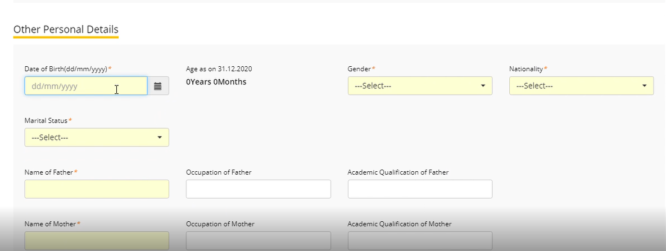Viewport: 666px width, 251px height.
Task: Focus the Date of Birth input field
Action: (86, 86)
